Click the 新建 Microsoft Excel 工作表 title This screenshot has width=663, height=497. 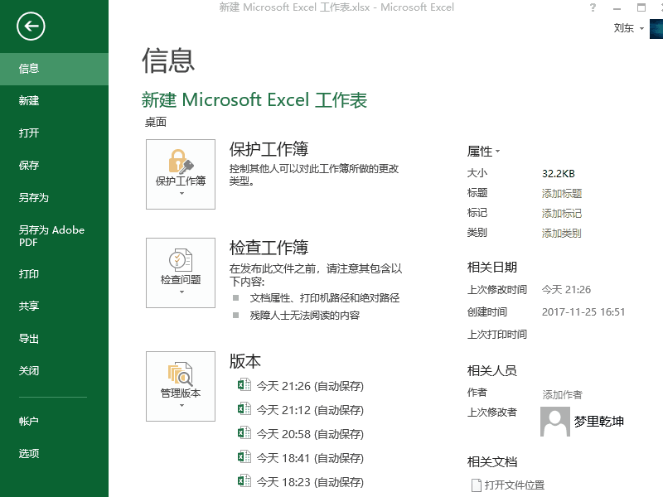[254, 100]
